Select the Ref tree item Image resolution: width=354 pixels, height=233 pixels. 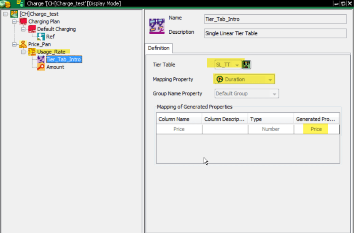50,37
